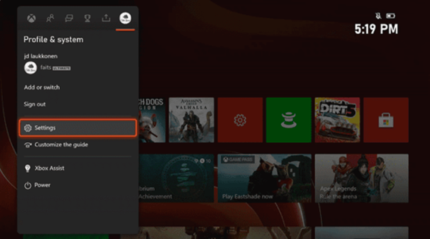Click the faits gamertag text
This screenshot has height=239, width=430.
46,67
